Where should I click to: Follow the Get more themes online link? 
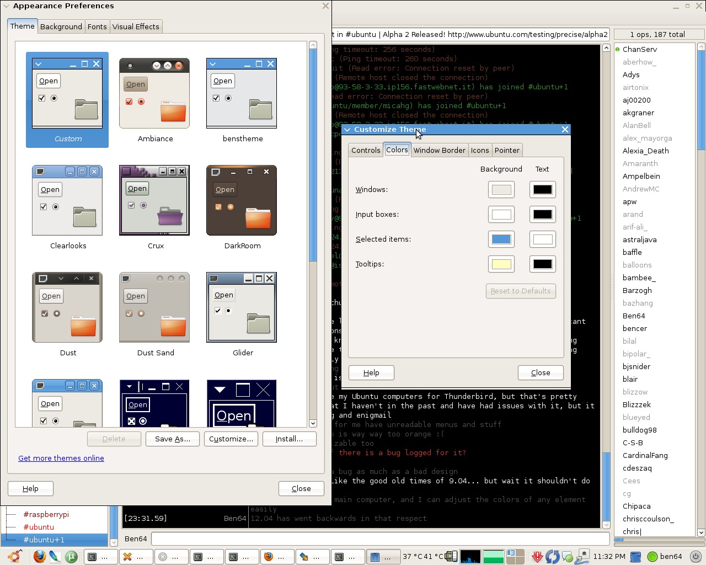(61, 459)
